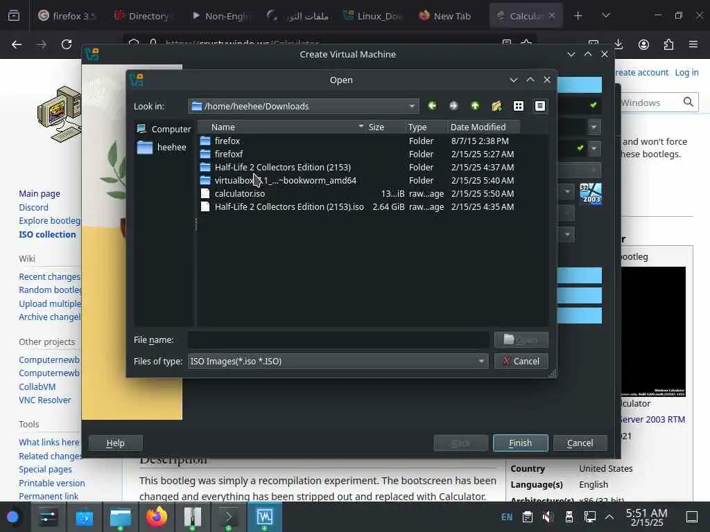The width and height of the screenshot is (710, 532).
Task: Select Computer in the sidebar
Action: (x=164, y=129)
